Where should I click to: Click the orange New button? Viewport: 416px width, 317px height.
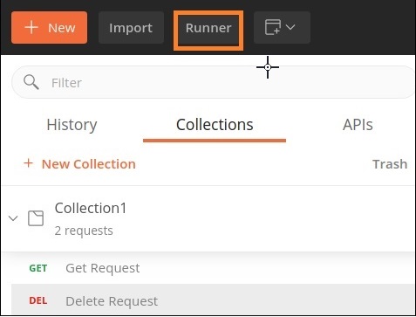(49, 28)
